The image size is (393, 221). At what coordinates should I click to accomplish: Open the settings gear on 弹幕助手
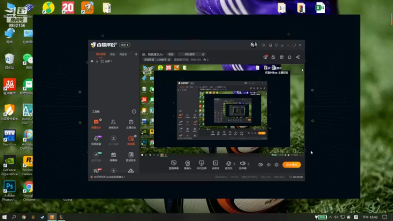101,120
